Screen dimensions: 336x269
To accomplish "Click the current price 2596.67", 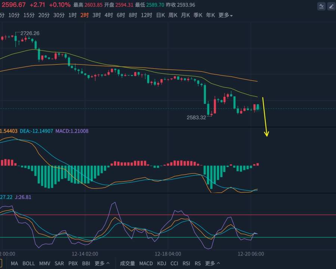I will (13, 5).
